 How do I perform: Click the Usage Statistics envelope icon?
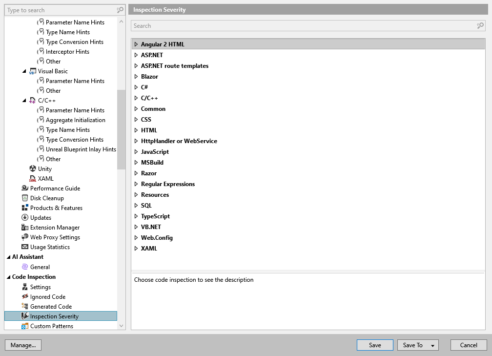(25, 247)
